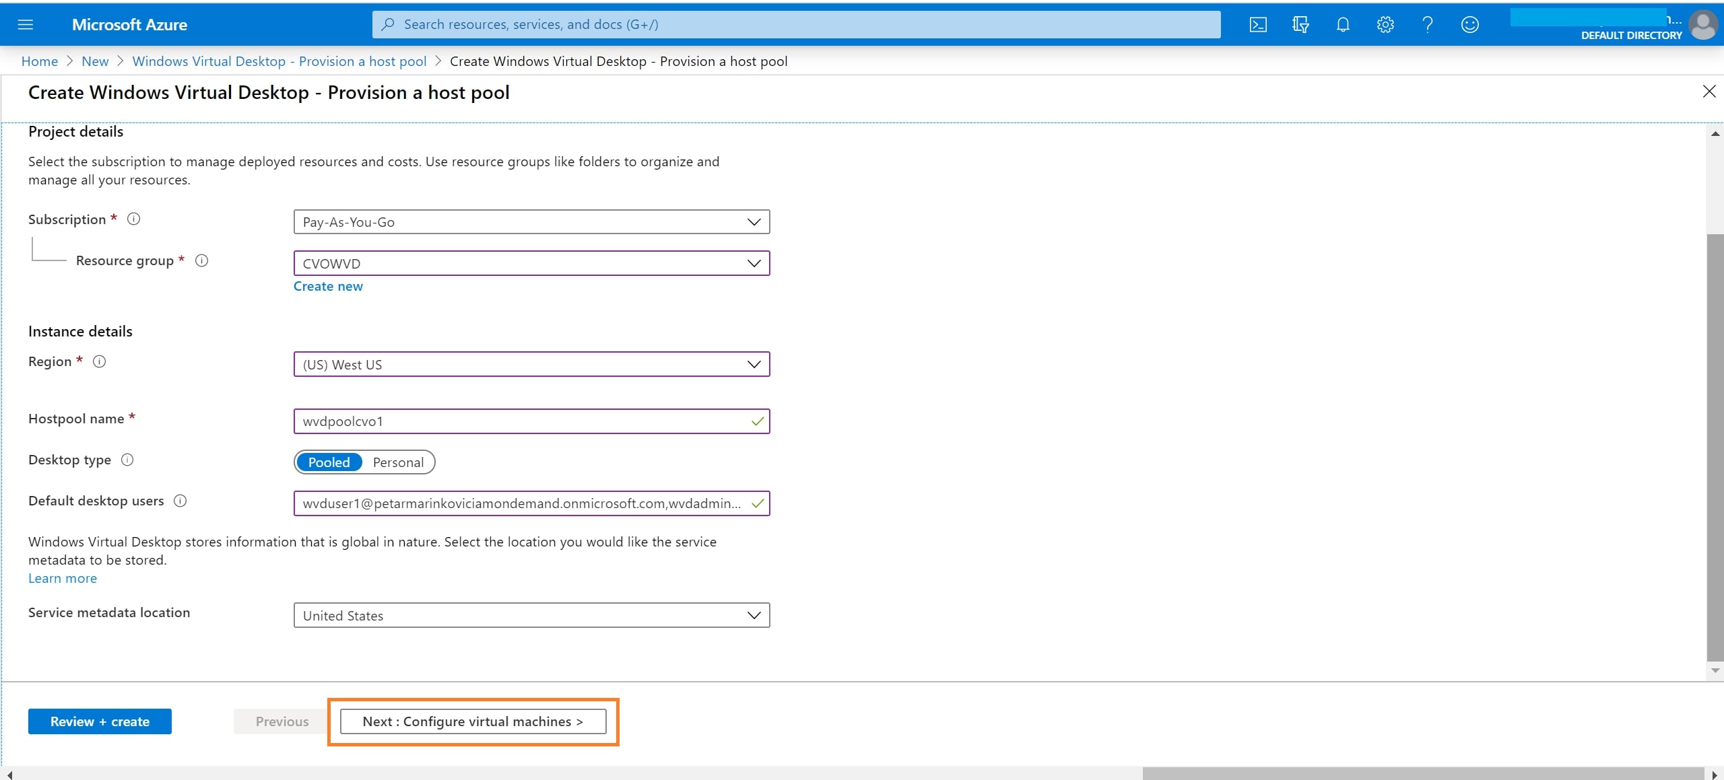The image size is (1724, 780).
Task: Expand the Resource group dropdown
Action: pos(531,263)
